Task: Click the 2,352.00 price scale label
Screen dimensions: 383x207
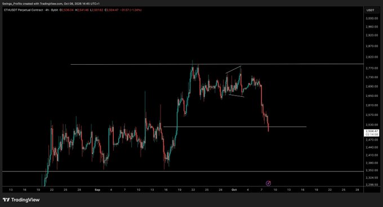Action: (x=372, y=170)
